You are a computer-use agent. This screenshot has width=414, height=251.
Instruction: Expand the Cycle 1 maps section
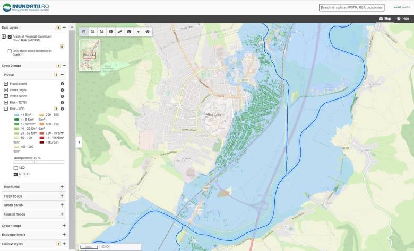click(x=64, y=226)
